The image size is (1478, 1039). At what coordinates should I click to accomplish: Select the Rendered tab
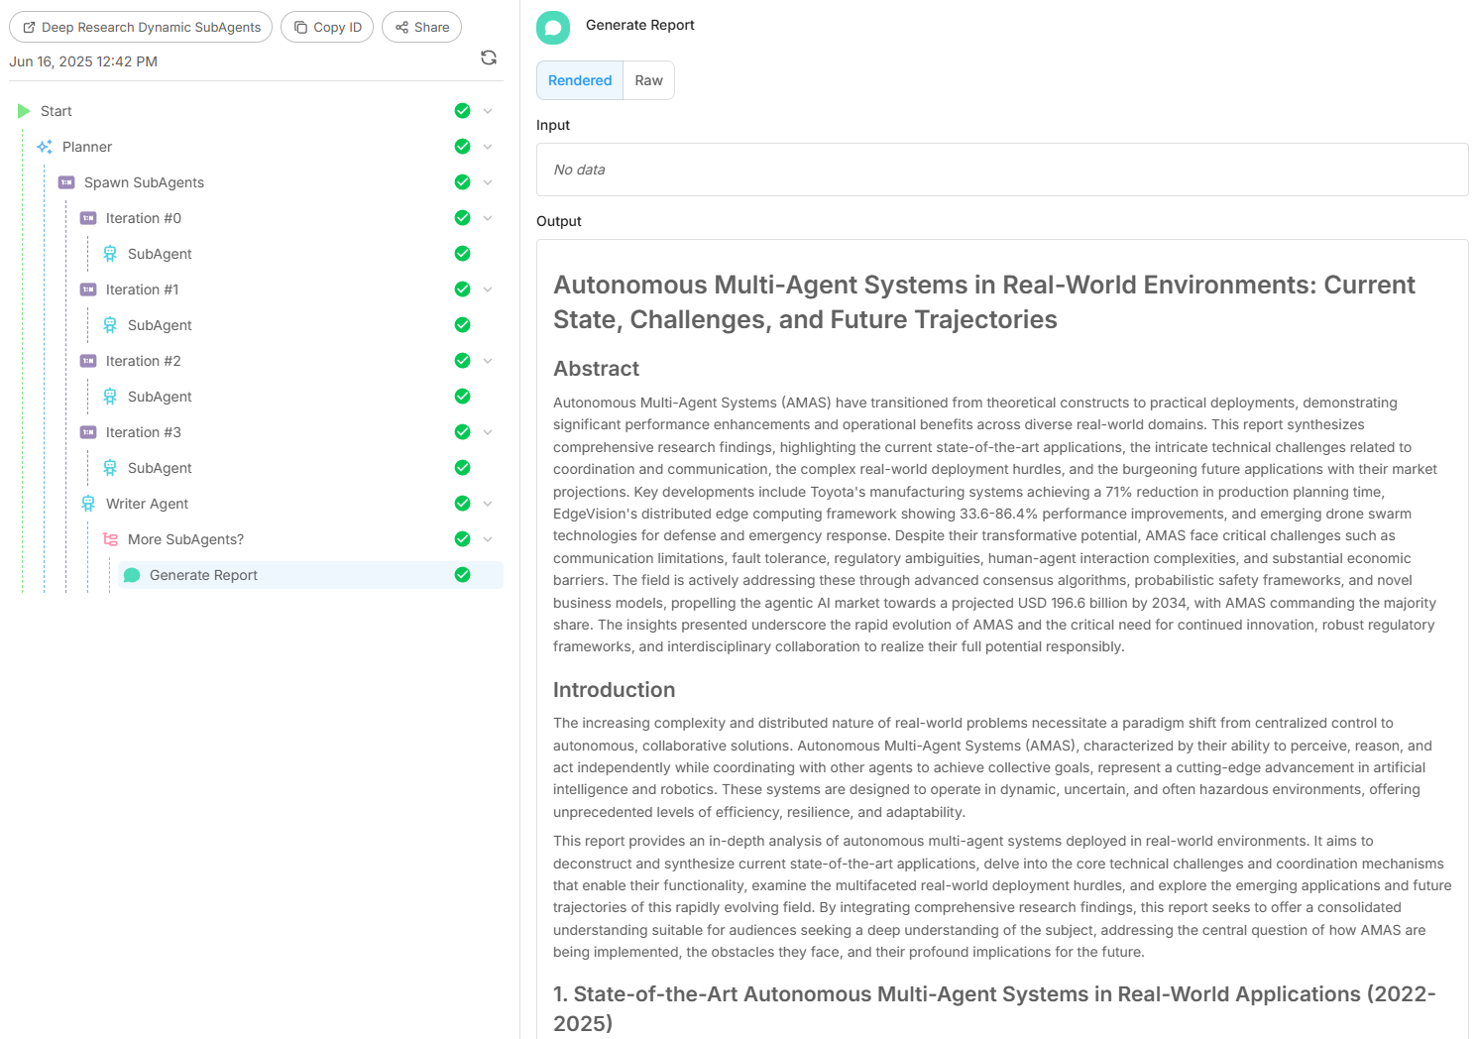click(580, 80)
